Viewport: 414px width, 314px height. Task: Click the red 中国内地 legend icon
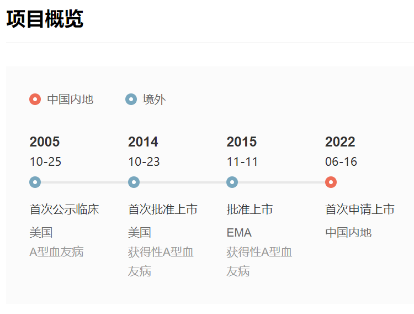pyautogui.click(x=35, y=100)
